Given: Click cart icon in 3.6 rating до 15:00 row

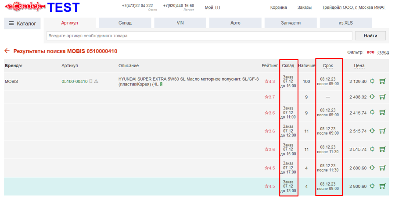Looking at the screenshot, I should tap(382, 149).
